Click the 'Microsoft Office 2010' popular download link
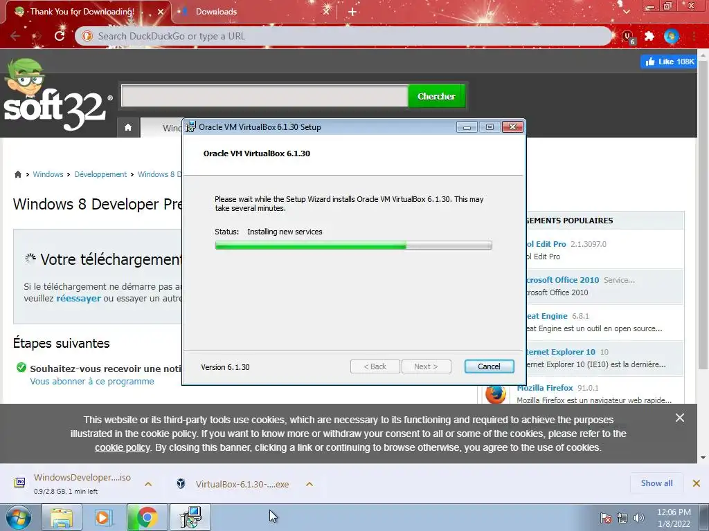 coord(562,280)
